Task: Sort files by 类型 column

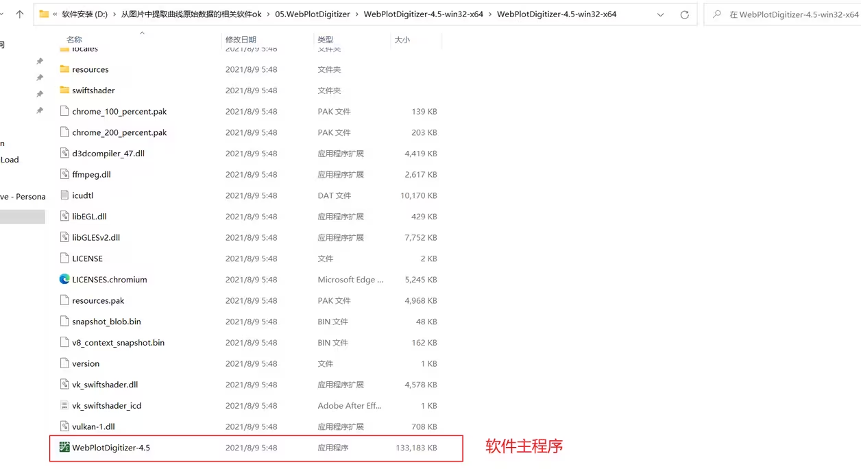Action: click(326, 40)
